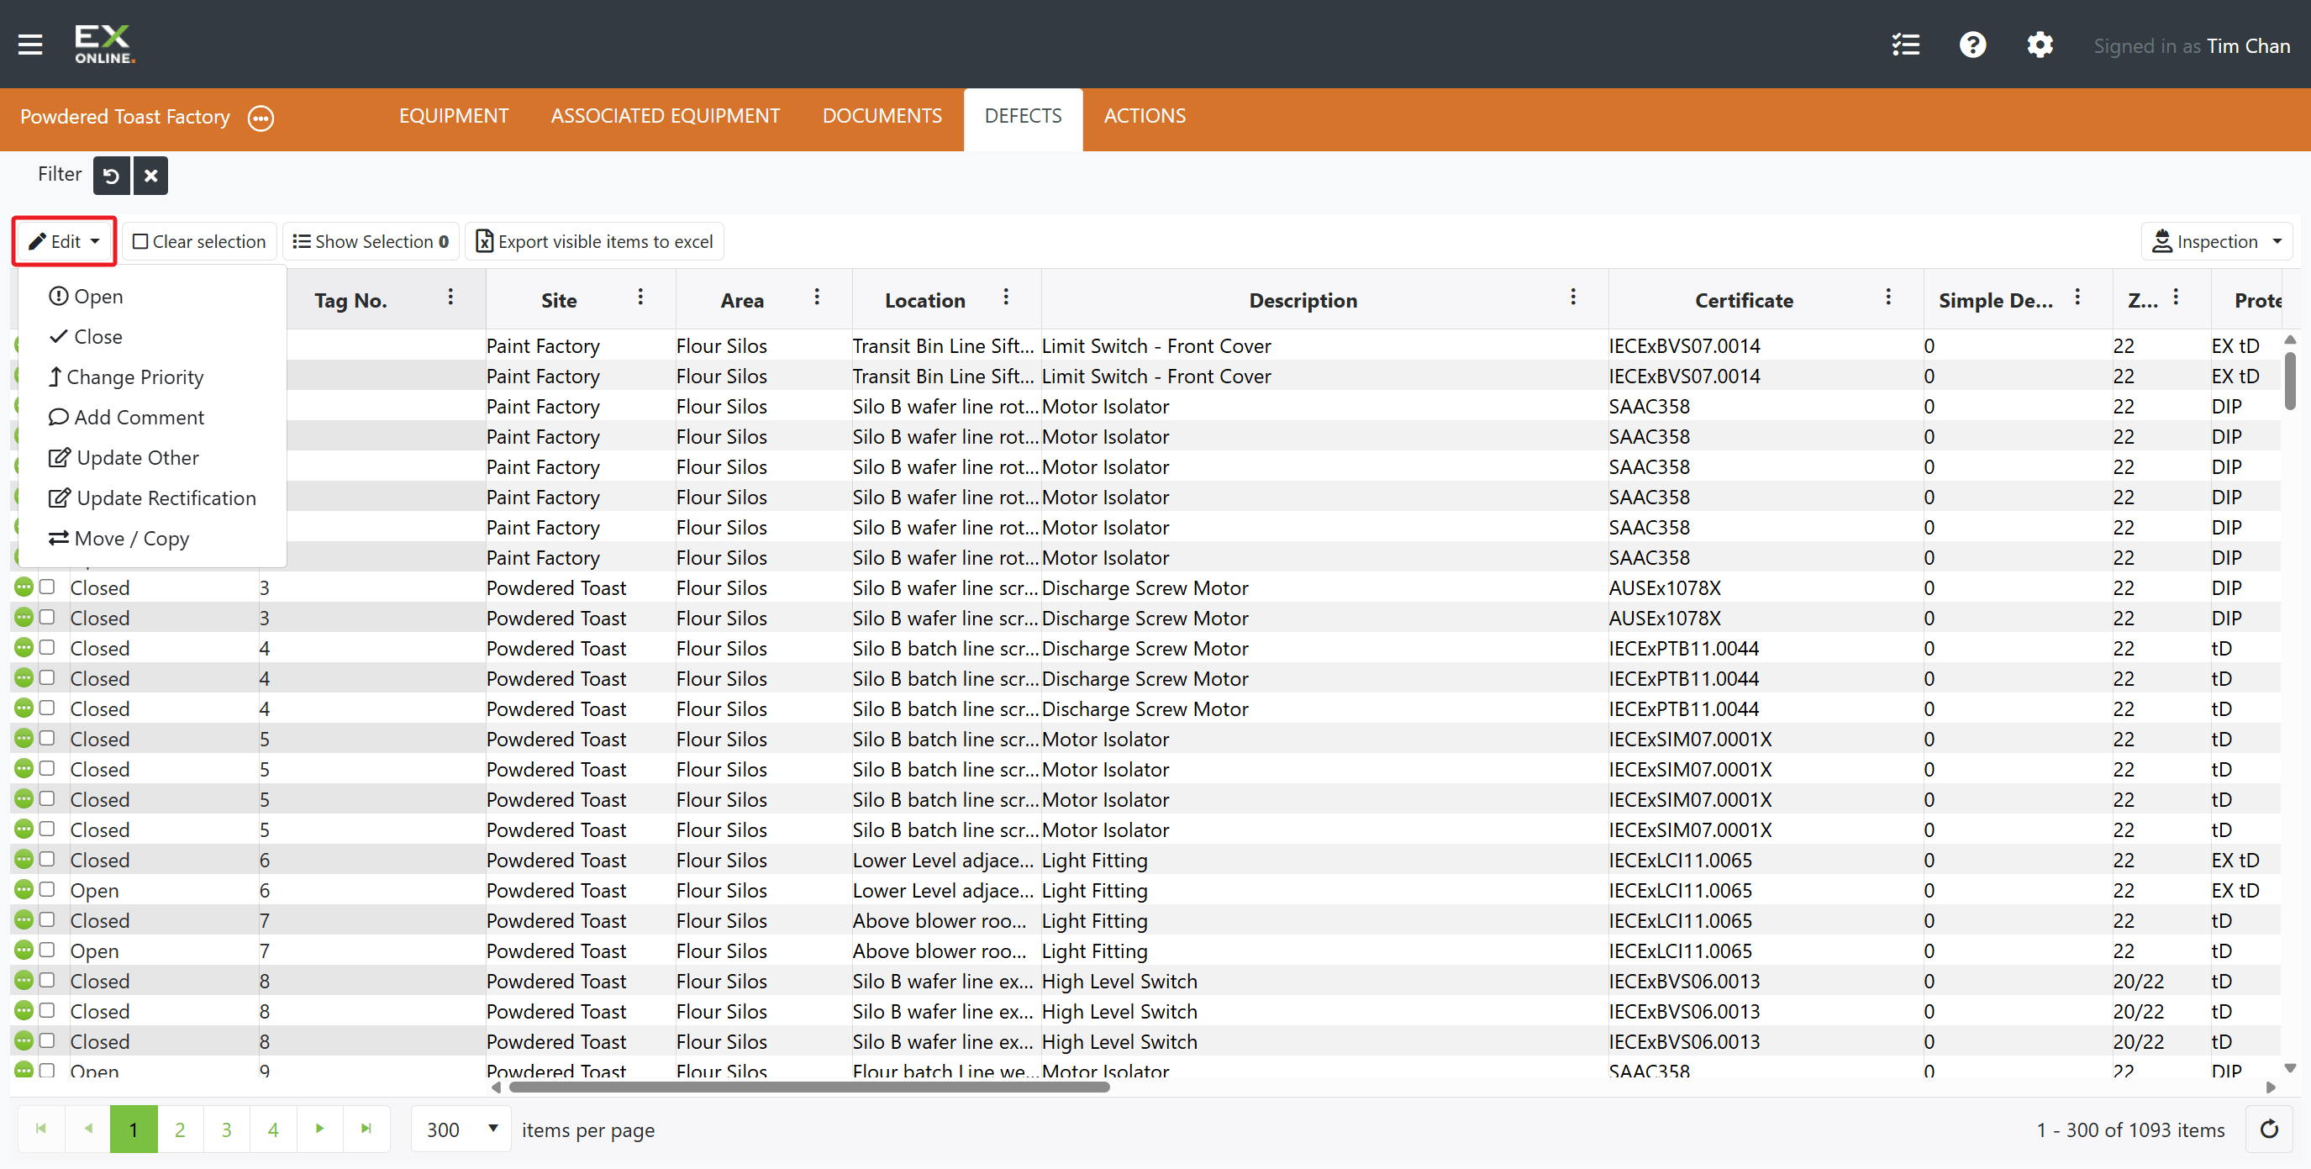This screenshot has width=2311, height=1169.
Task: Open the Description column menu dots
Action: click(1572, 297)
